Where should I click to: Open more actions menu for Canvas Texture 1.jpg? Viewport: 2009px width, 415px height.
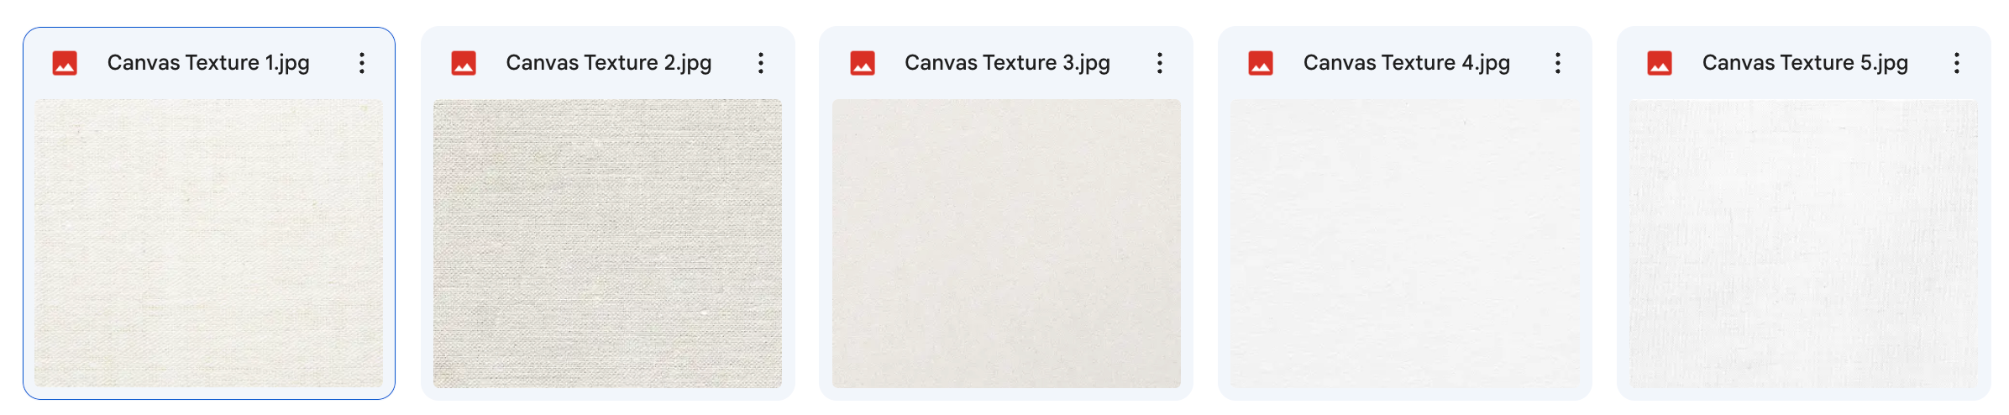pyautogui.click(x=362, y=63)
